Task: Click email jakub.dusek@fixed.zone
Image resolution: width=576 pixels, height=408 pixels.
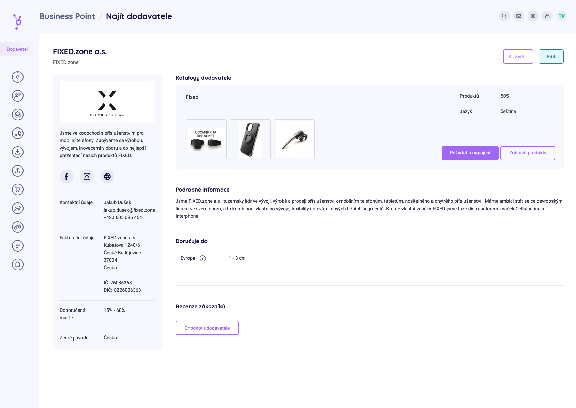Action: point(129,210)
